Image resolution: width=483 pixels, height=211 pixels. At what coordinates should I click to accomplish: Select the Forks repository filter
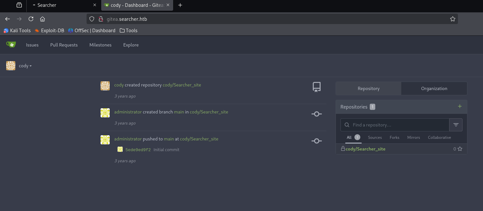394,138
